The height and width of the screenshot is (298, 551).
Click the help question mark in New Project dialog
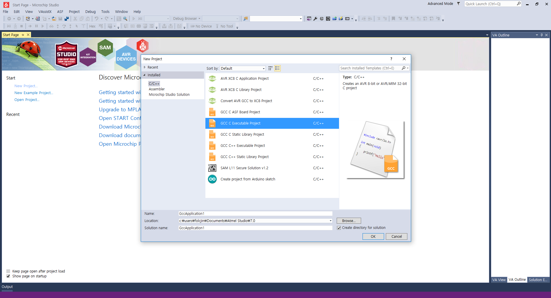click(391, 59)
